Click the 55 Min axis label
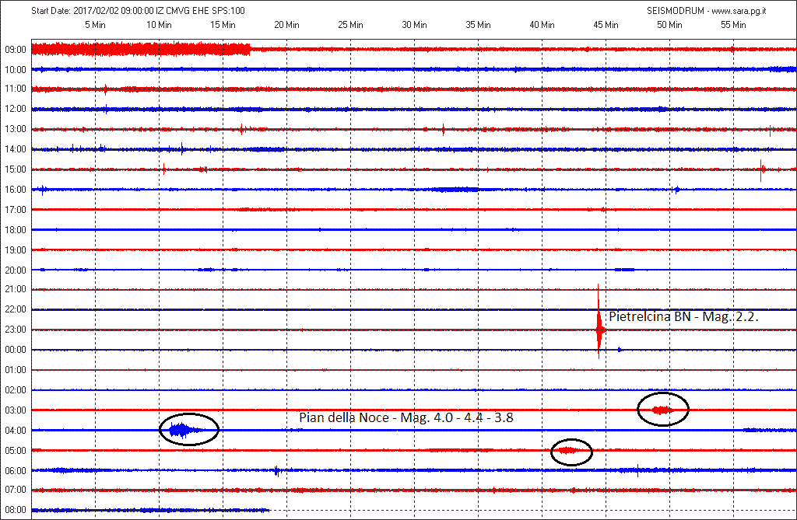797x520 pixels. pos(733,24)
